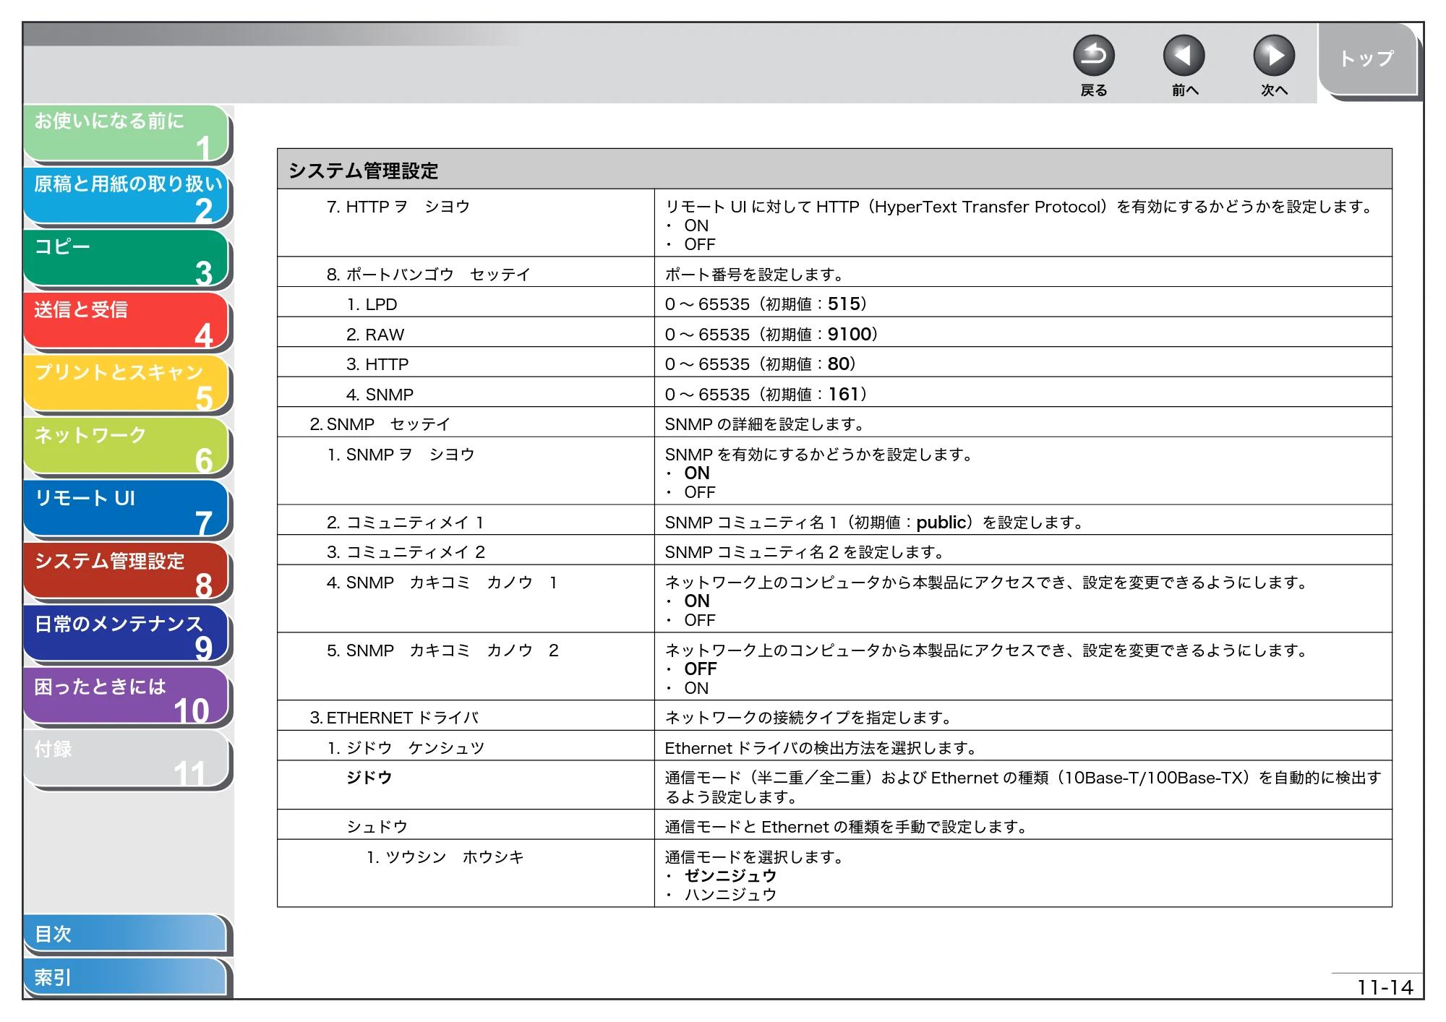1446x1022 pixels.
Task: Select chapter 4 送信と受信 tab
Action: [127, 322]
